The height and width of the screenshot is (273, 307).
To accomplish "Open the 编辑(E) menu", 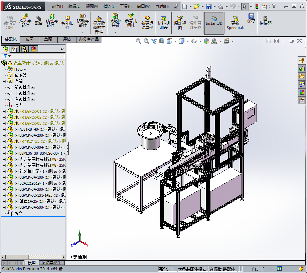I will click(x=74, y=6).
